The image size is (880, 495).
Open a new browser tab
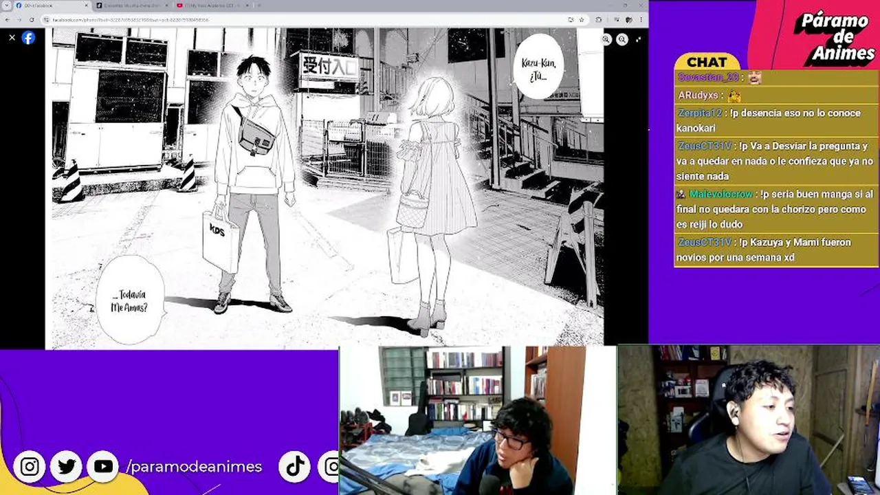coord(259,5)
